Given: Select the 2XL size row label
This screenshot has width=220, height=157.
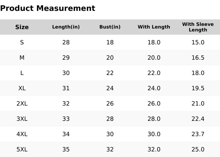Looking at the screenshot, I should [22, 103].
